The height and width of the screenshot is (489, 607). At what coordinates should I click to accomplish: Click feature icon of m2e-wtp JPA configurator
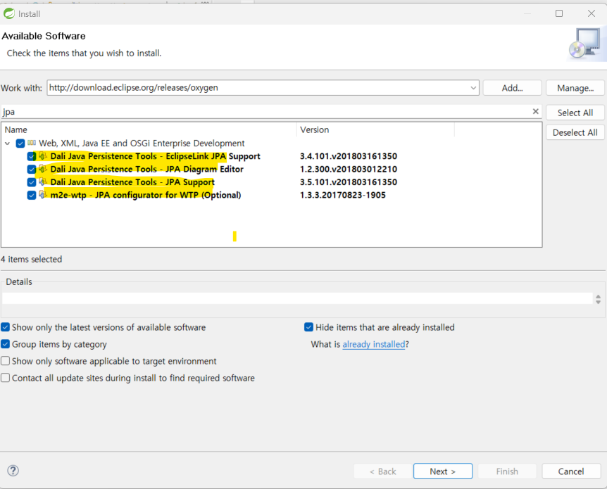tap(43, 195)
